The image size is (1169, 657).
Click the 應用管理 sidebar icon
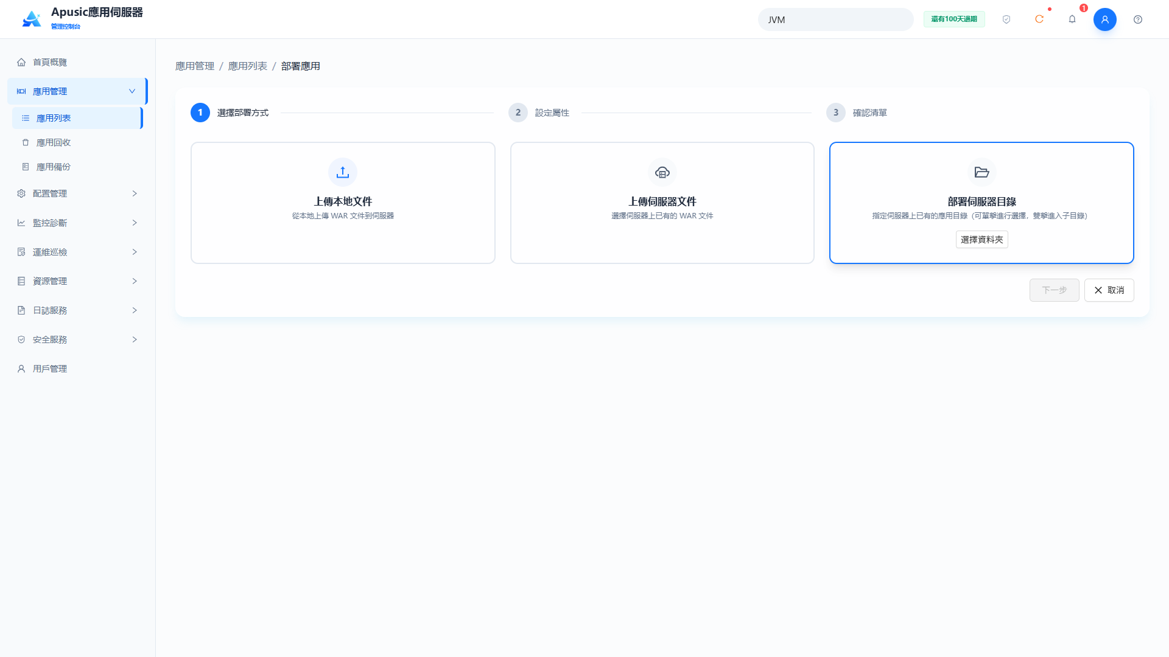coord(21,91)
